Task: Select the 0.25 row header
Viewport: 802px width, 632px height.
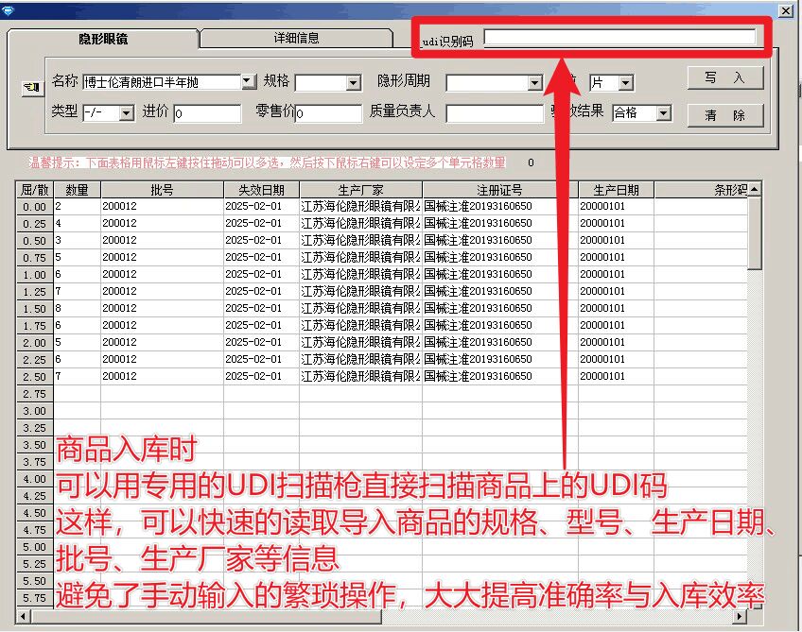Action: [35, 224]
